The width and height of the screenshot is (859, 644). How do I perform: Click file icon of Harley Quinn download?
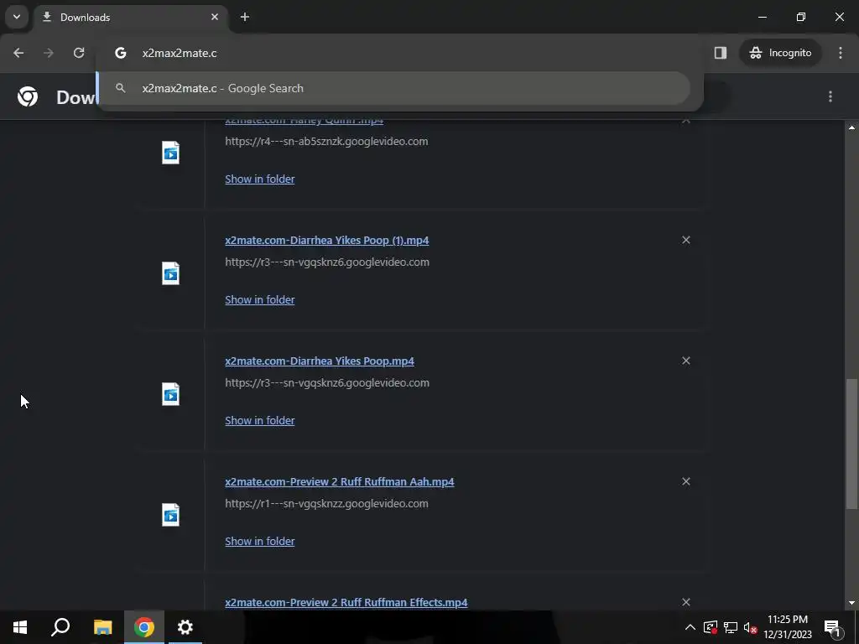pos(171,153)
